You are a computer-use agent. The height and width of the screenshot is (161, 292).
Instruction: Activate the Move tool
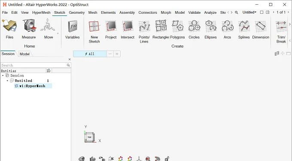[x=48, y=29]
